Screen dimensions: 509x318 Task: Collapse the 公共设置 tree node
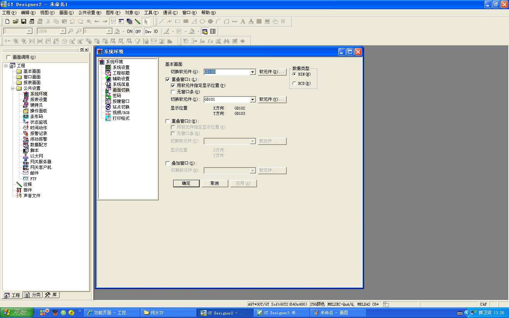pos(12,88)
